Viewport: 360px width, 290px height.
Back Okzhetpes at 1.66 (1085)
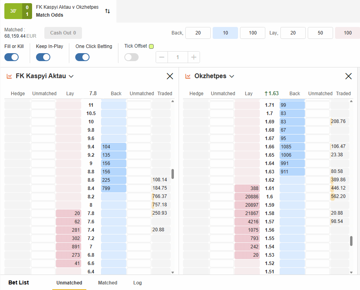(292, 147)
